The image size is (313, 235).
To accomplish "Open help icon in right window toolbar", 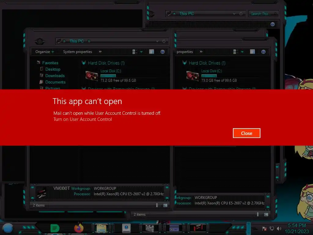I will click(x=263, y=52).
